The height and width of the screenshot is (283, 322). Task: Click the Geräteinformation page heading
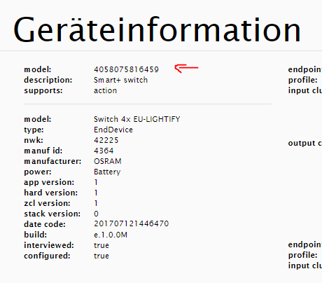pyautogui.click(x=157, y=30)
